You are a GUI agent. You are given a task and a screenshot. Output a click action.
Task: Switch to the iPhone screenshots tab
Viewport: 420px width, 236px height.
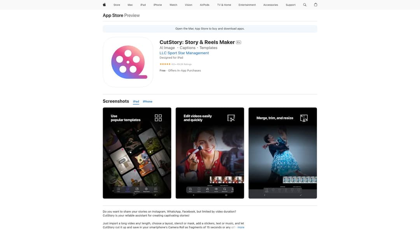coord(148,102)
